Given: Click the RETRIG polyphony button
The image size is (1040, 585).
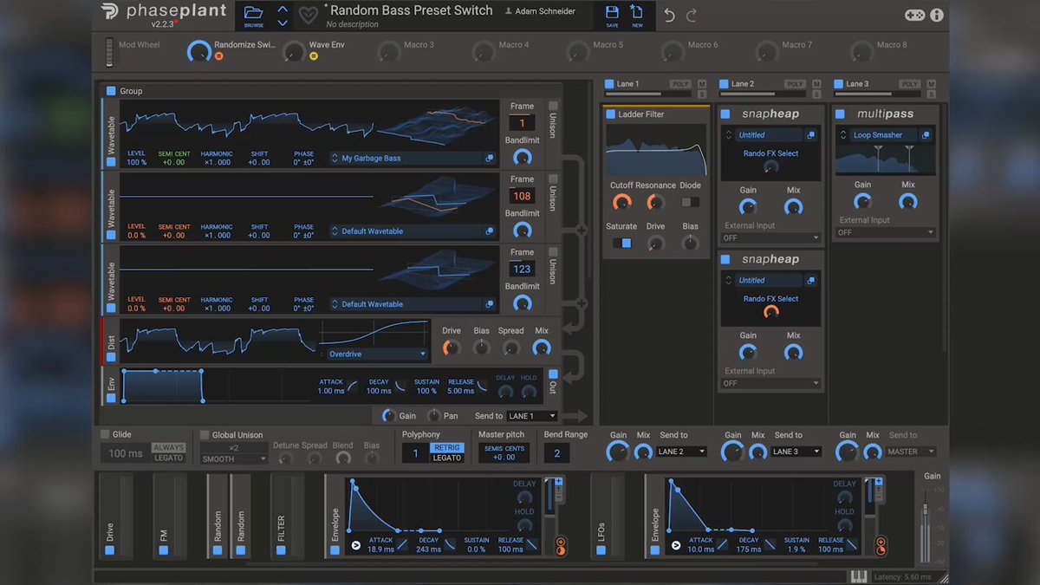Looking at the screenshot, I should (447, 448).
